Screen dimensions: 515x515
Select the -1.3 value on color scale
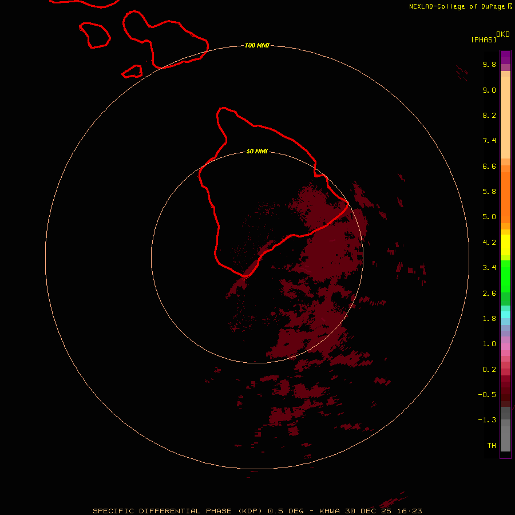click(x=487, y=420)
